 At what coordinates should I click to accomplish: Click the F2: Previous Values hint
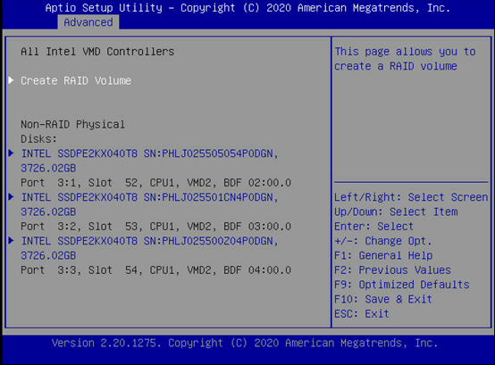coord(392,270)
